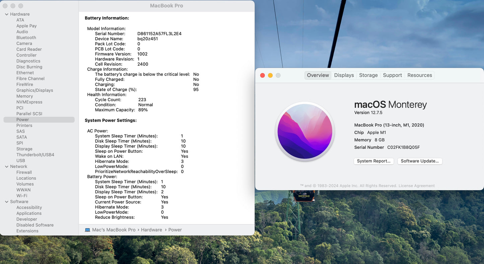484x264 pixels.
Task: Open Locations under Network
Action: click(x=26, y=178)
